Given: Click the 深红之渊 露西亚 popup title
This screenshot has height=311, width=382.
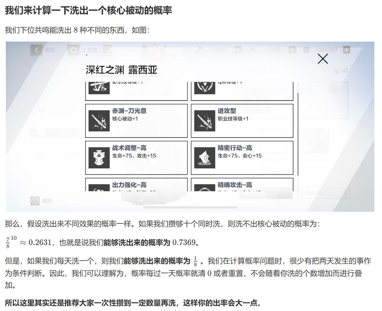Looking at the screenshot, I should coord(121,70).
